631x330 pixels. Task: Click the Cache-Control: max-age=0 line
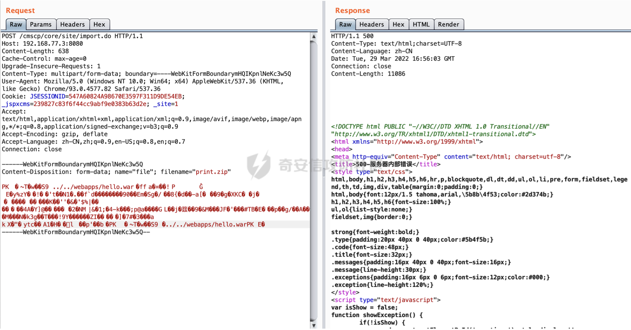tap(44, 59)
